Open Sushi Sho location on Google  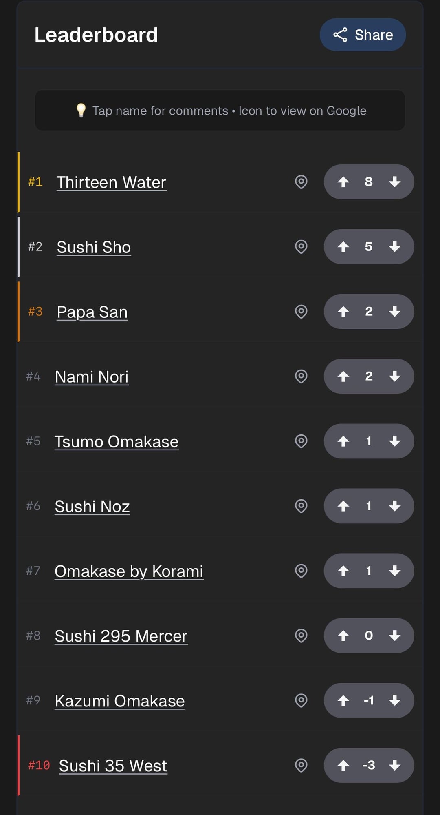[301, 247]
